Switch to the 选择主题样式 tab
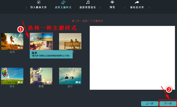The width and height of the screenshot is (177, 107). (63, 7)
